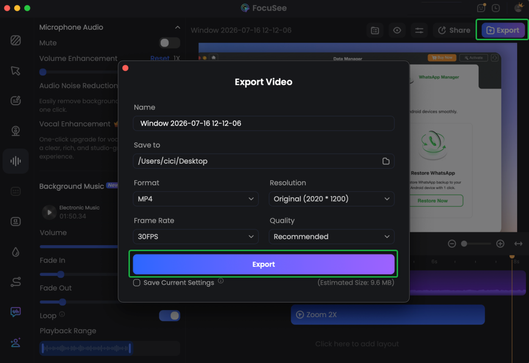The height and width of the screenshot is (363, 529).
Task: Adjust the Volume Enhancement slider handle
Action: coord(43,72)
